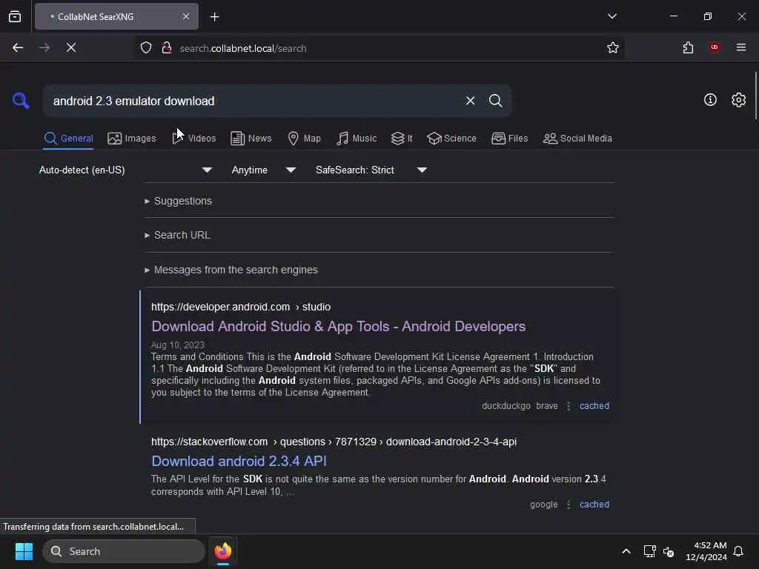The width and height of the screenshot is (759, 569).
Task: Open SearXNG preferences gear icon
Action: tap(738, 100)
